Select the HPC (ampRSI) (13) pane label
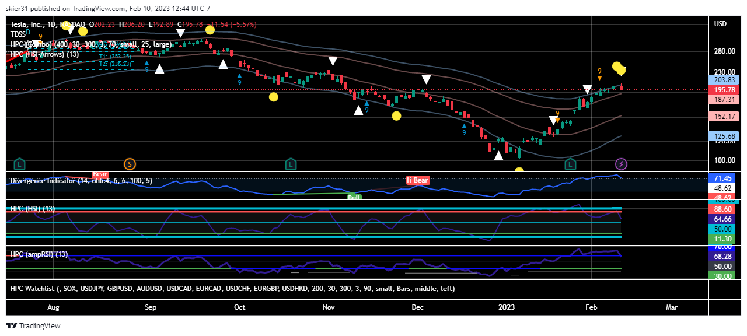This screenshot has width=747, height=336. point(39,254)
